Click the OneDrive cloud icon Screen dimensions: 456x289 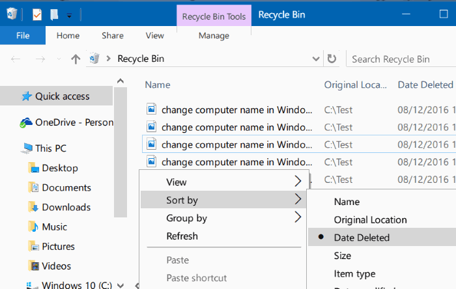tap(26, 122)
